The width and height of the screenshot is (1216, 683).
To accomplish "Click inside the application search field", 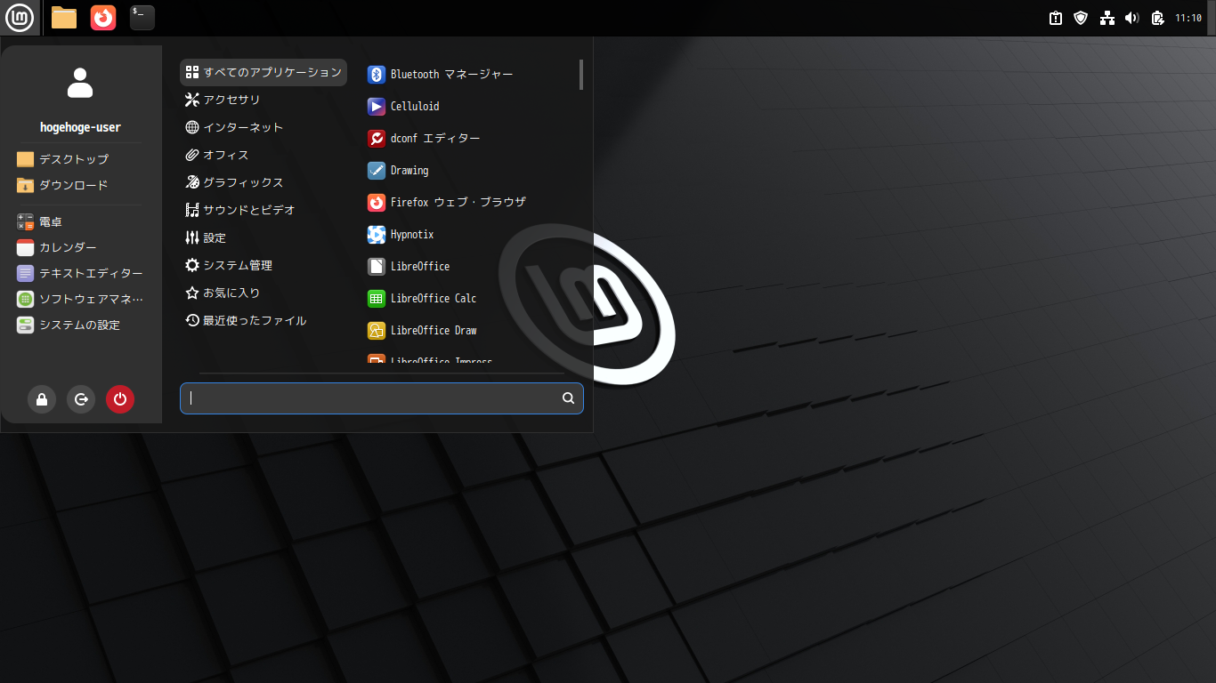I will tap(374, 398).
